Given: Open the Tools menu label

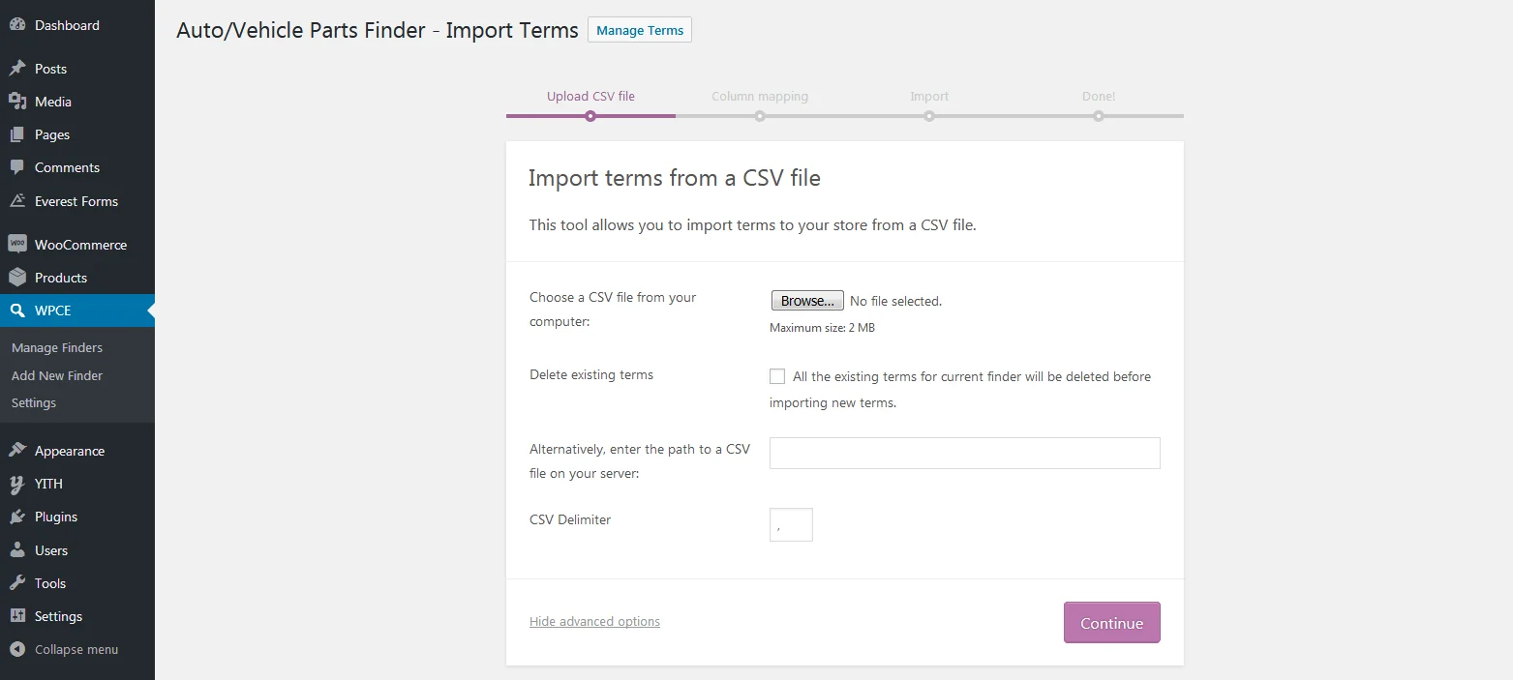Looking at the screenshot, I should 50,583.
